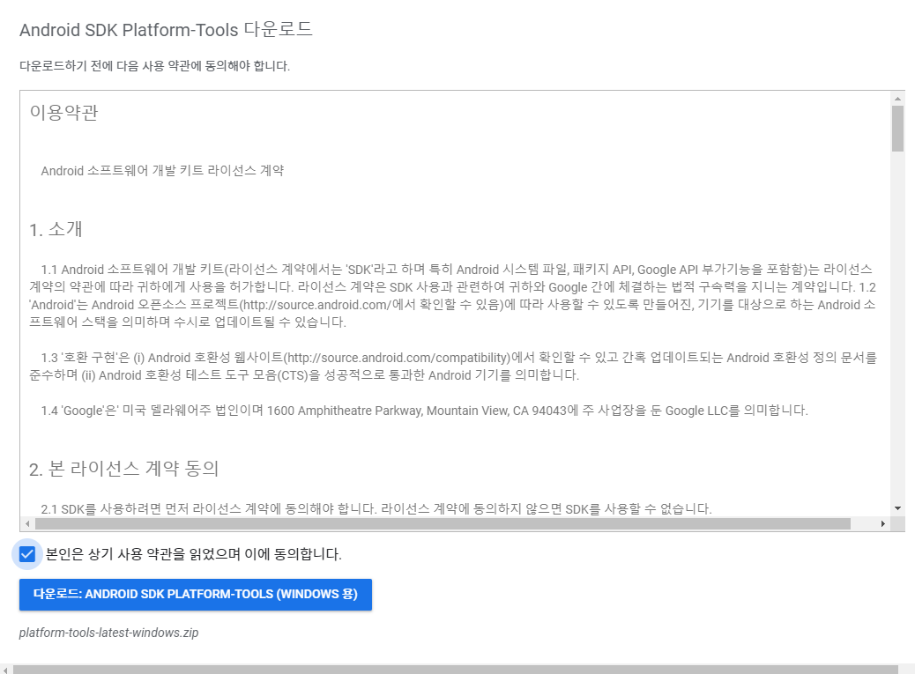Click the terms box horizontal scrollbar thumb
The width and height of the screenshot is (915, 674).
coord(443,523)
